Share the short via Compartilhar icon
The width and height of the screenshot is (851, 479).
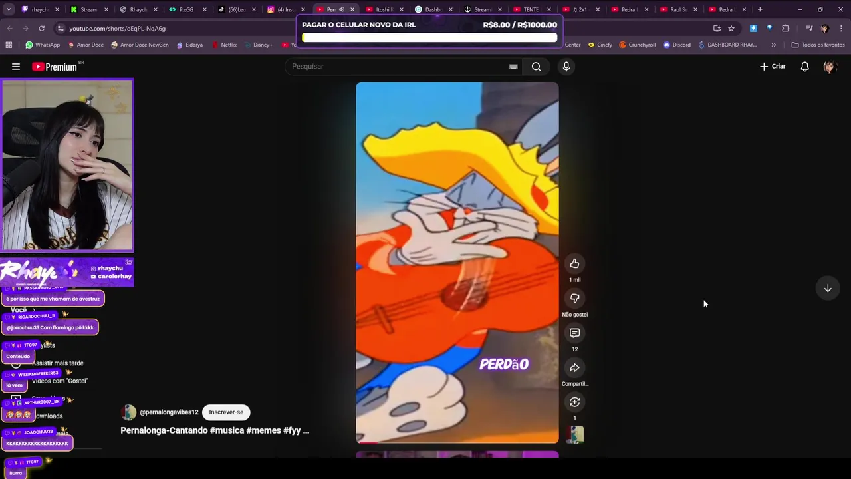click(x=574, y=368)
